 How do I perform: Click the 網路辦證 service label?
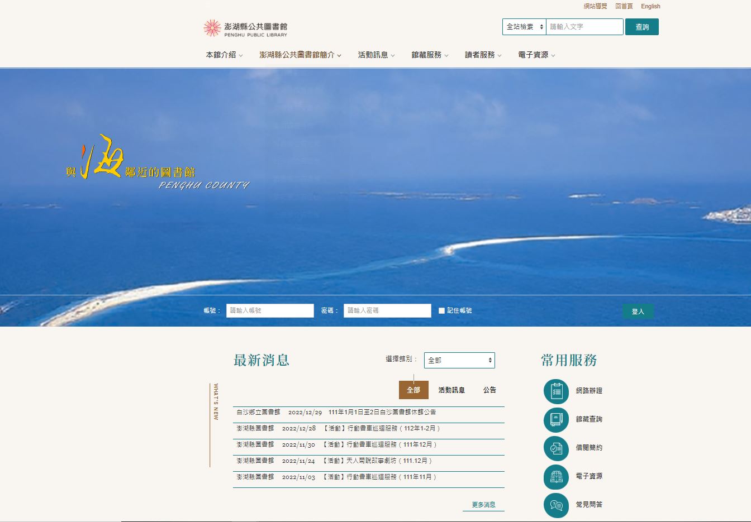click(x=589, y=391)
